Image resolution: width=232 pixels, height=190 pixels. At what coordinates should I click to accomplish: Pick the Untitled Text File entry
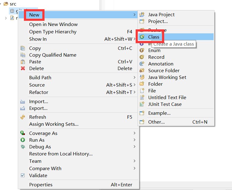pos(176,98)
